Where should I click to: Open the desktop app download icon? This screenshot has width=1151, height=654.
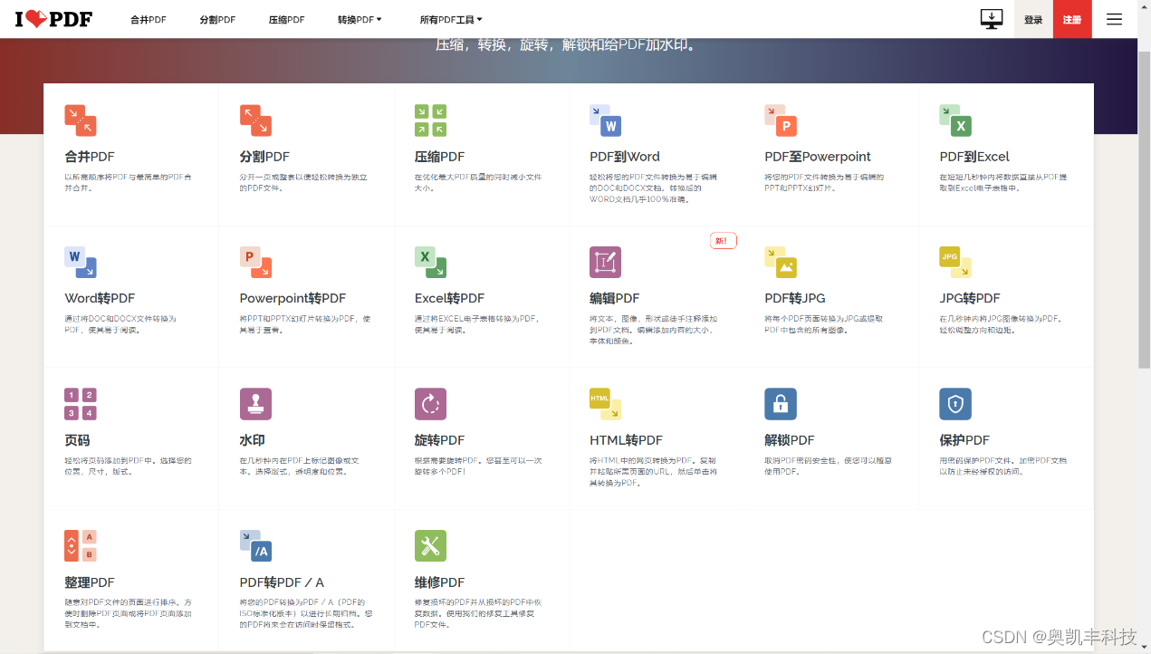pyautogui.click(x=991, y=18)
